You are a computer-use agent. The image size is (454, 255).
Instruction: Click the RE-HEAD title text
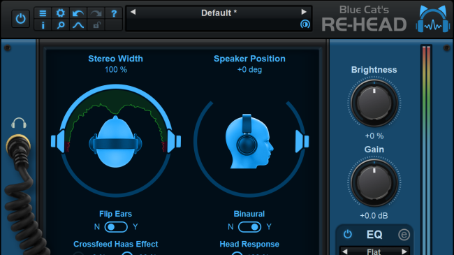[x=364, y=24]
